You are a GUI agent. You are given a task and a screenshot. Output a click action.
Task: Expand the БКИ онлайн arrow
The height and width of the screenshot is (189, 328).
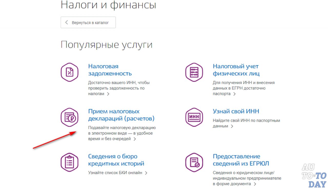point(146,173)
